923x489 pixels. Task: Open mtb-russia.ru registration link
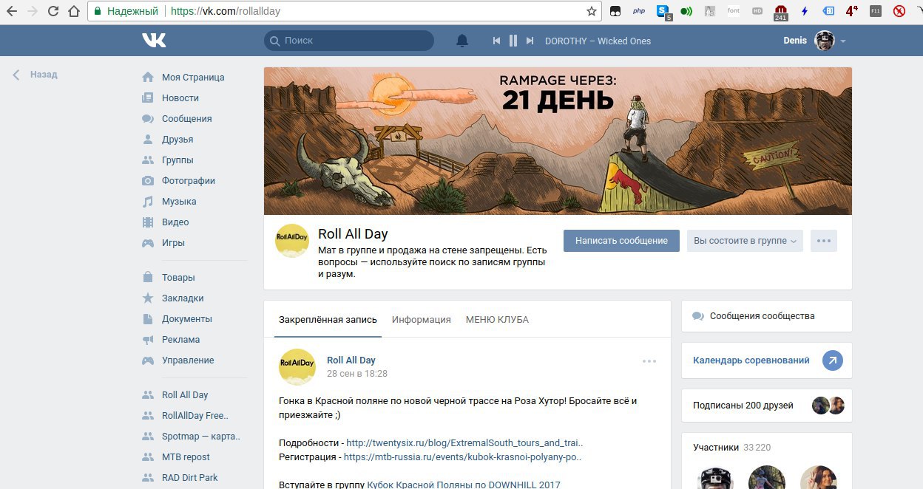click(x=463, y=457)
